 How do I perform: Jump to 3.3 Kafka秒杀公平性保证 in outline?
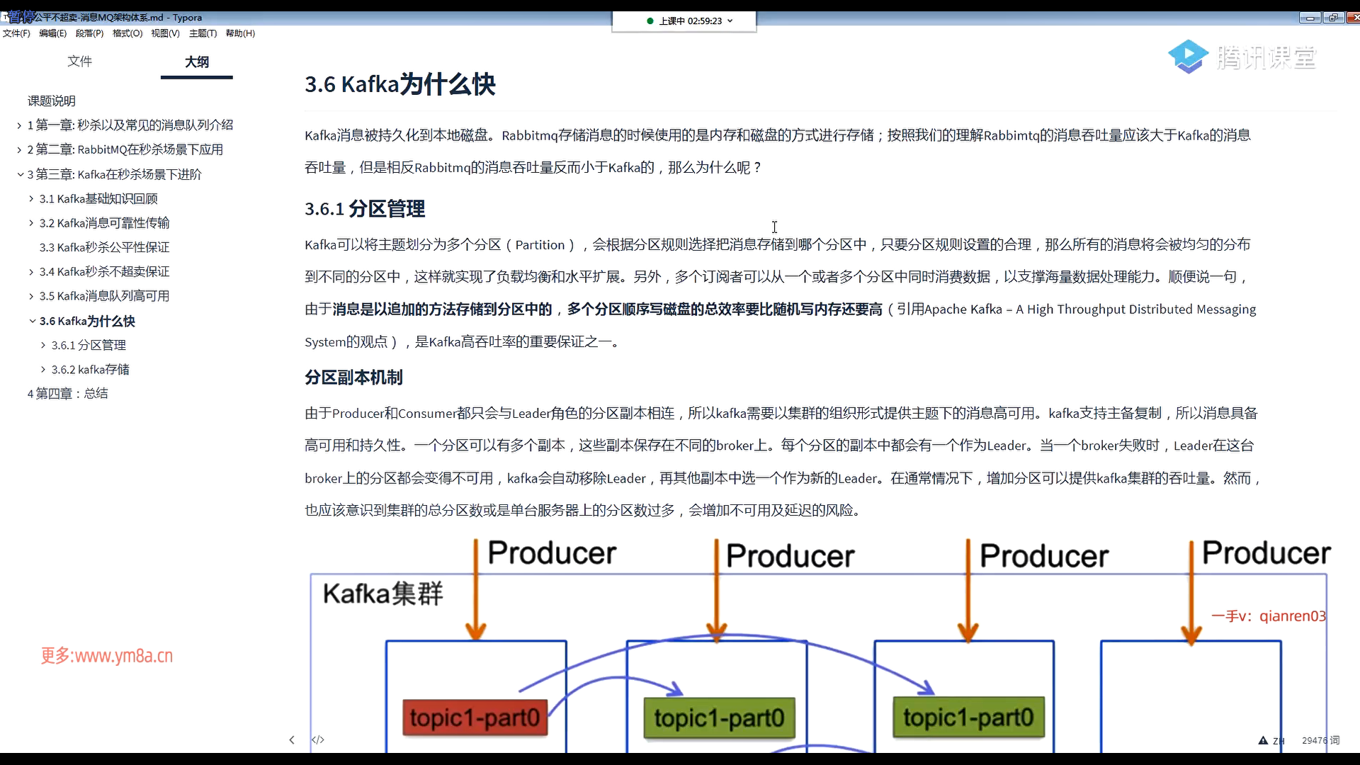click(104, 247)
